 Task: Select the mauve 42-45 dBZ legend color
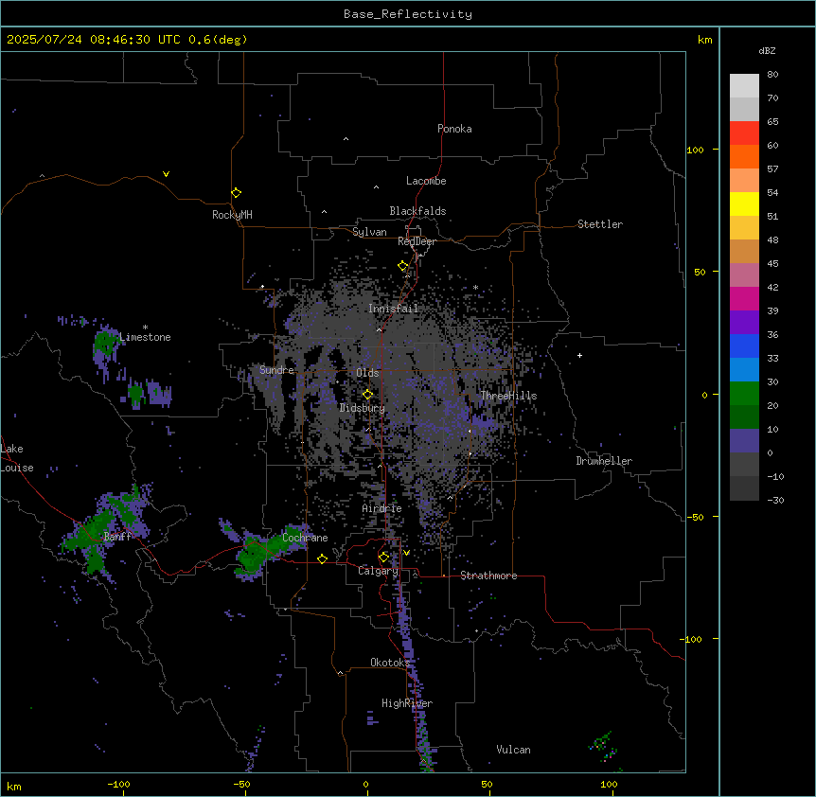coord(744,275)
